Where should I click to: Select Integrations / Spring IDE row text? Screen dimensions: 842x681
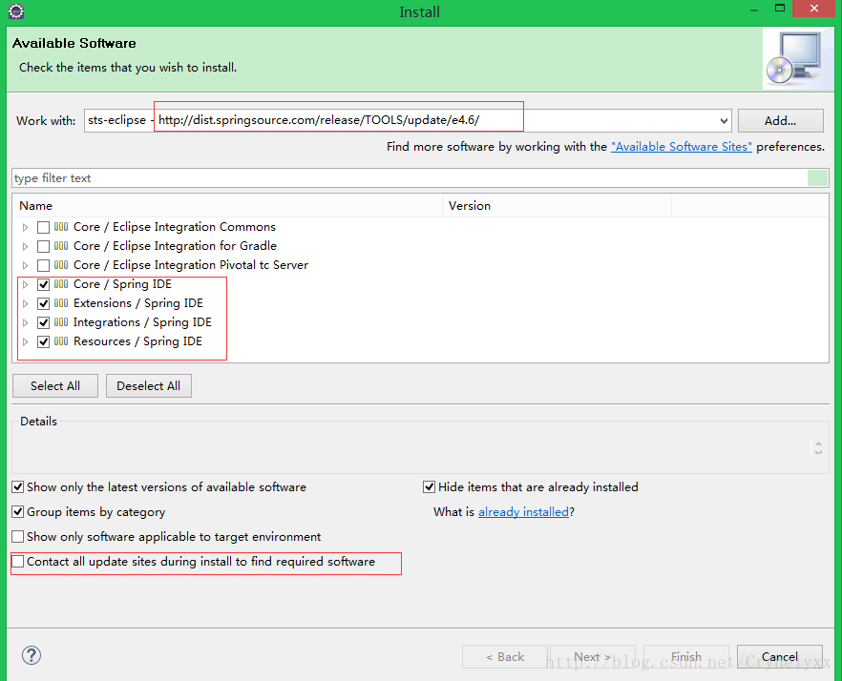click(x=142, y=322)
